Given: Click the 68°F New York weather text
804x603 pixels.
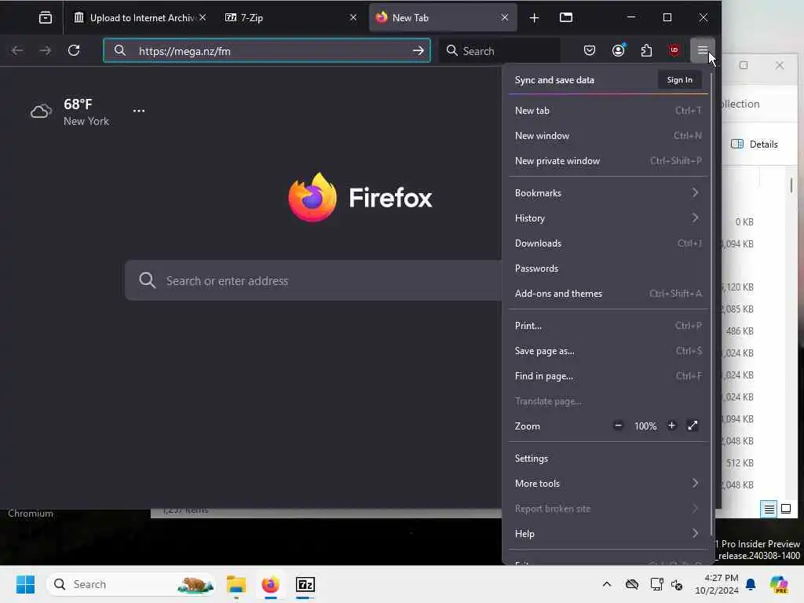Looking at the screenshot, I should (x=86, y=111).
